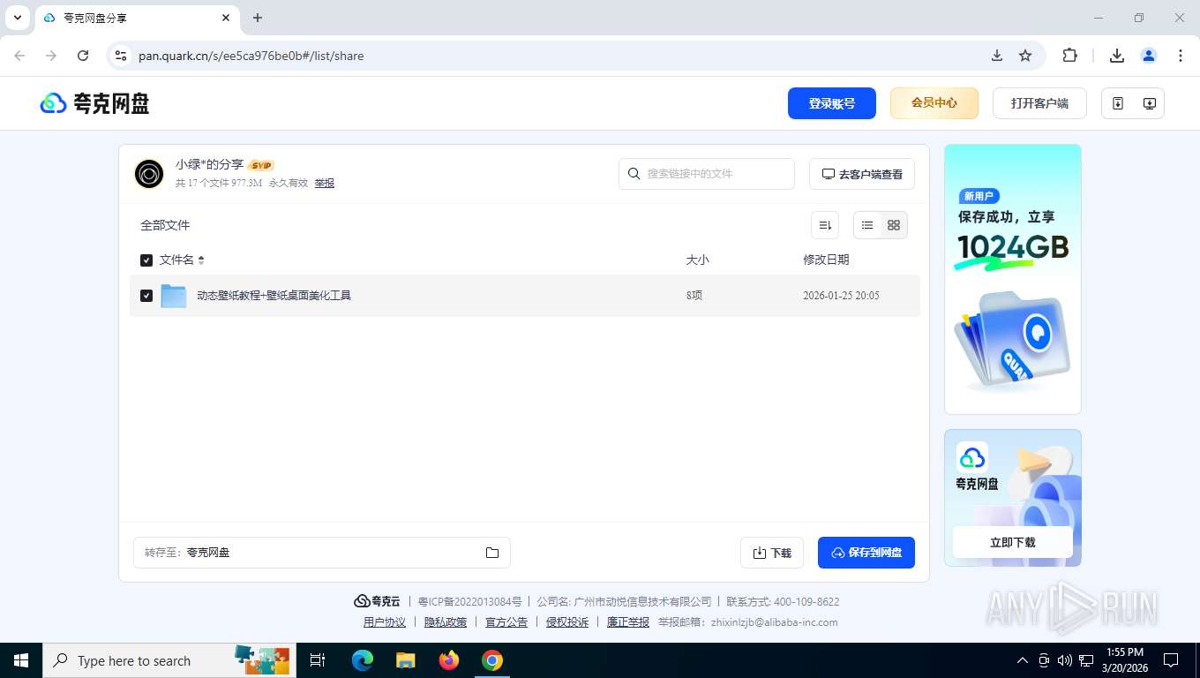Open the tab search dropdown arrow
Viewport: 1200px width, 678px height.
[x=18, y=18]
